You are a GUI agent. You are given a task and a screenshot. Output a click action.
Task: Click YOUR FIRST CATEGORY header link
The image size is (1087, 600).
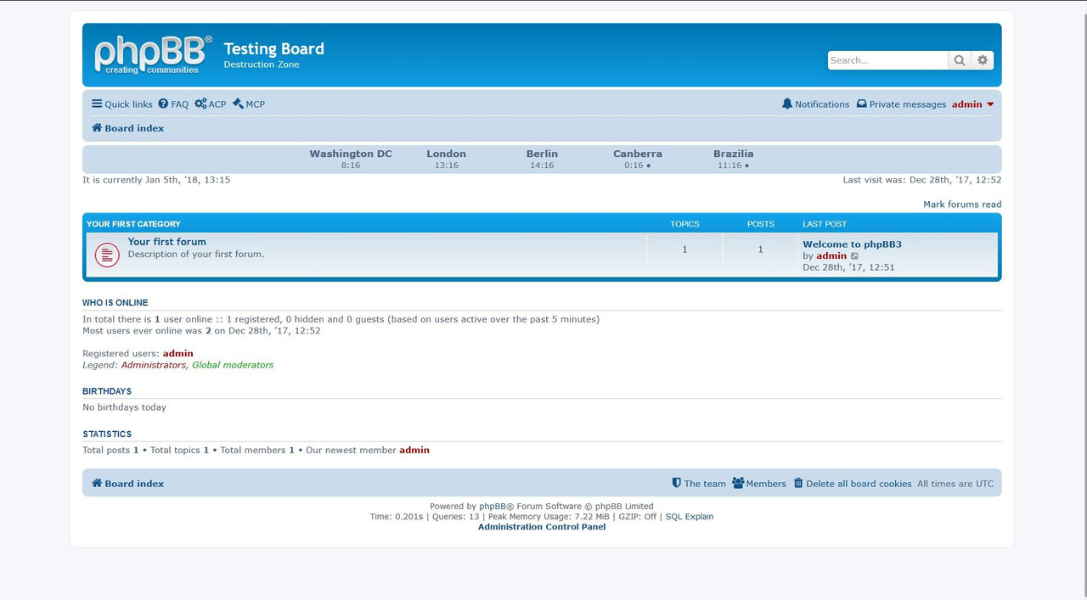click(133, 224)
